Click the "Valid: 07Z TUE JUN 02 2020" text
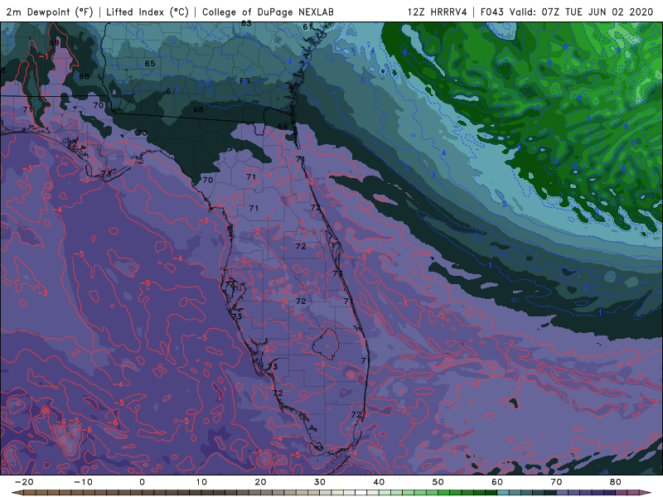Viewport: 663px width, 497px height. (582, 12)
